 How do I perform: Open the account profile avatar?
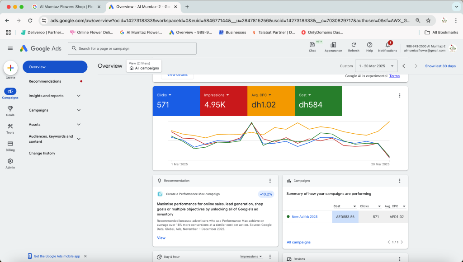click(x=452, y=48)
